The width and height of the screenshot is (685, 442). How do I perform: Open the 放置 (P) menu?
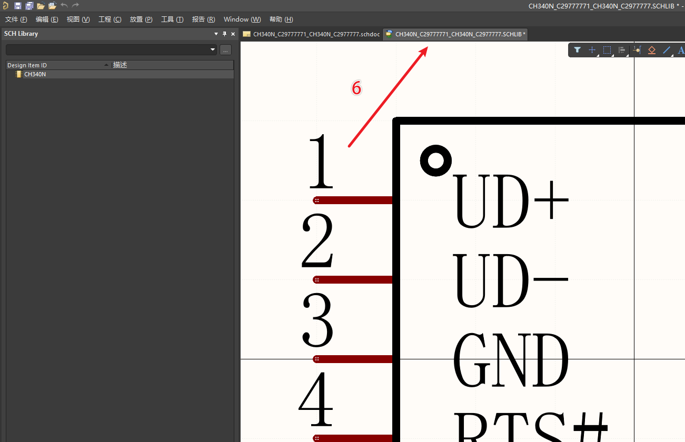pyautogui.click(x=141, y=19)
